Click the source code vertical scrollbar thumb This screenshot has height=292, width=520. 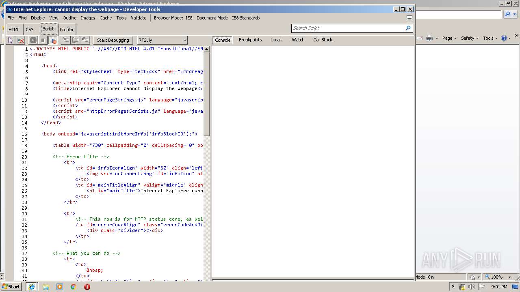coord(206,94)
